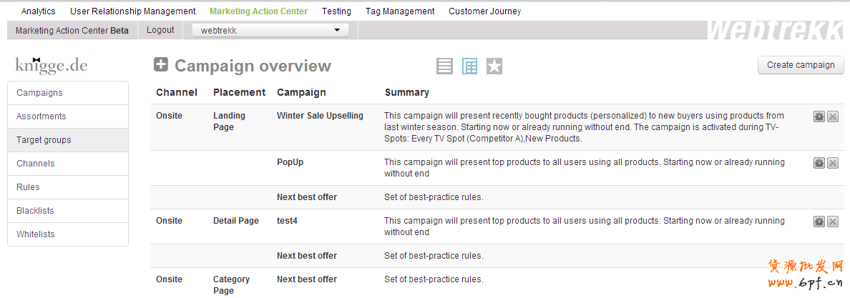Open the Customer Journey section
850x298 pixels.
coord(485,11)
